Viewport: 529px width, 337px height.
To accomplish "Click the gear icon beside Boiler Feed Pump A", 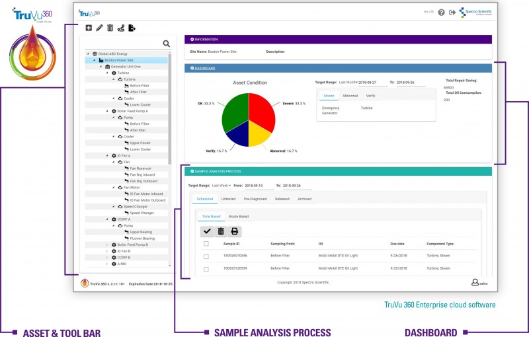I will pos(114,111).
